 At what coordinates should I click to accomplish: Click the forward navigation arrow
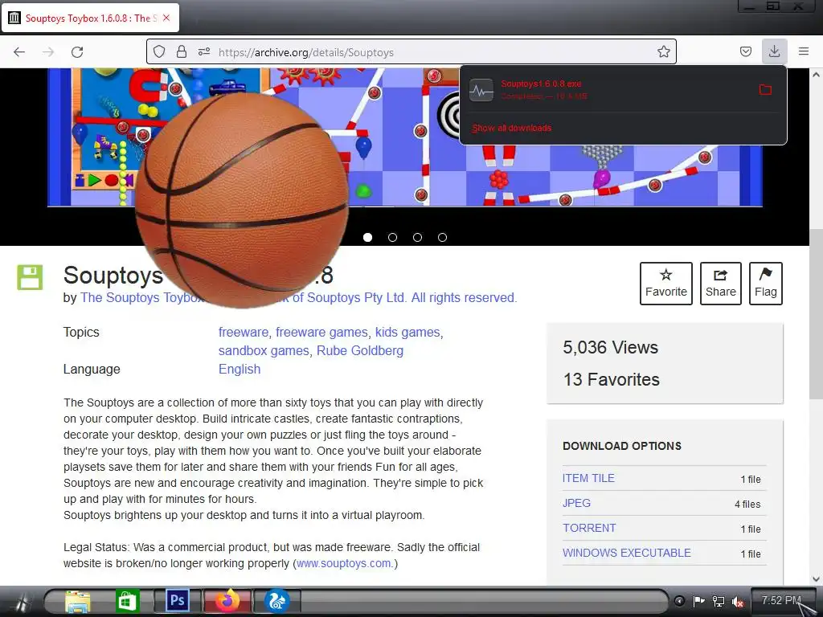click(48, 52)
